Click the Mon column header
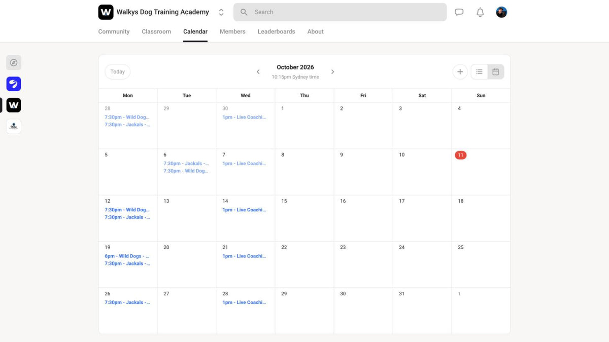This screenshot has height=342, width=609. 128,95
